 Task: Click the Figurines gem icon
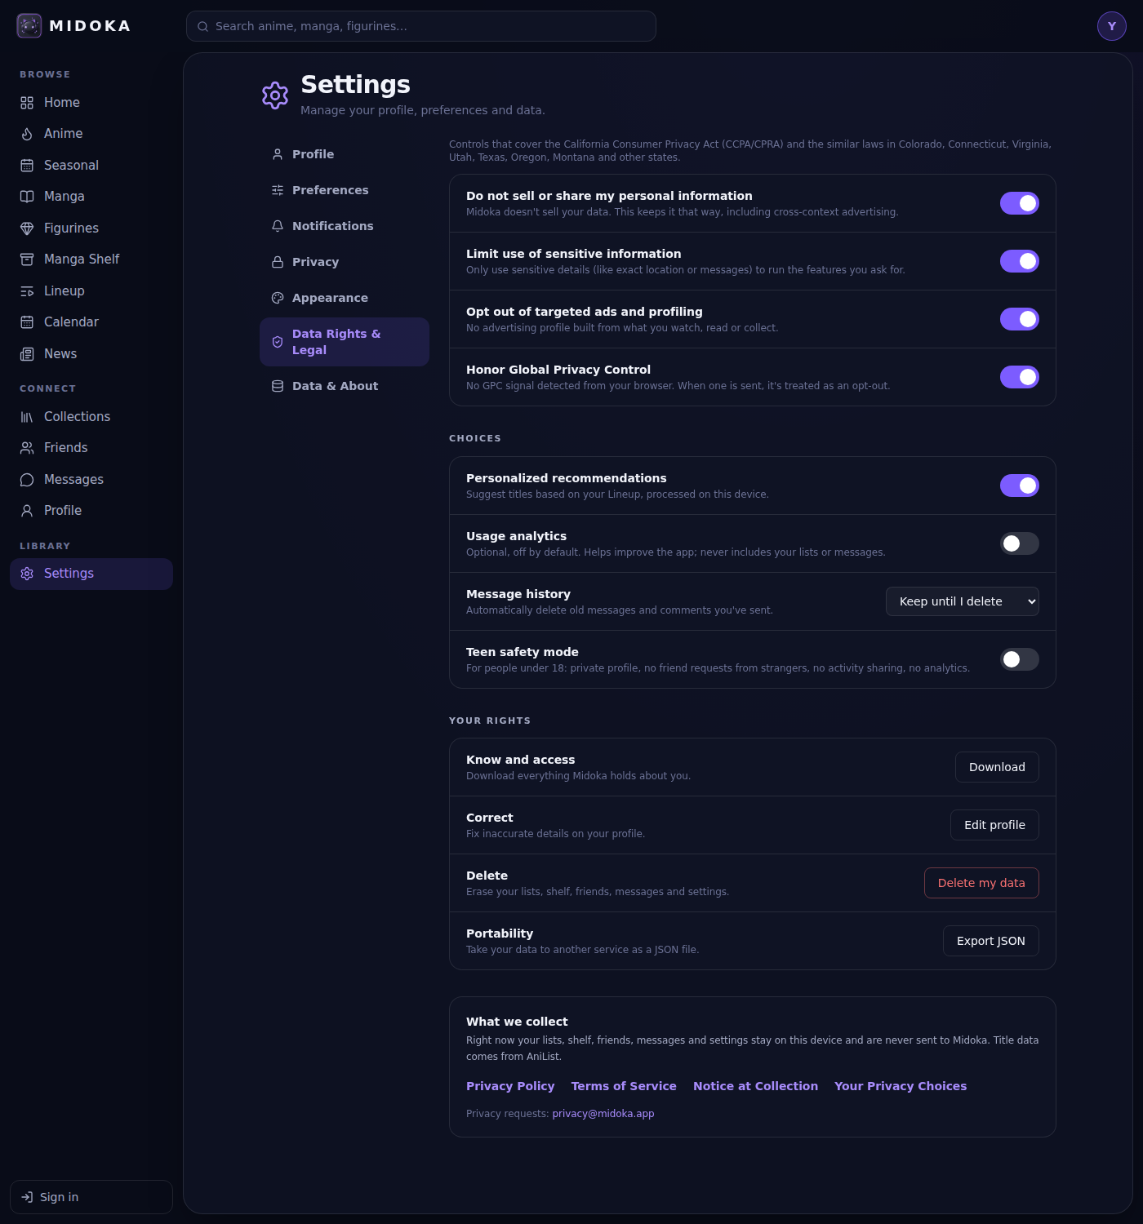point(27,228)
